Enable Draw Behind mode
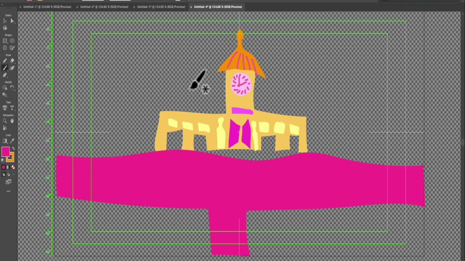 (8, 174)
